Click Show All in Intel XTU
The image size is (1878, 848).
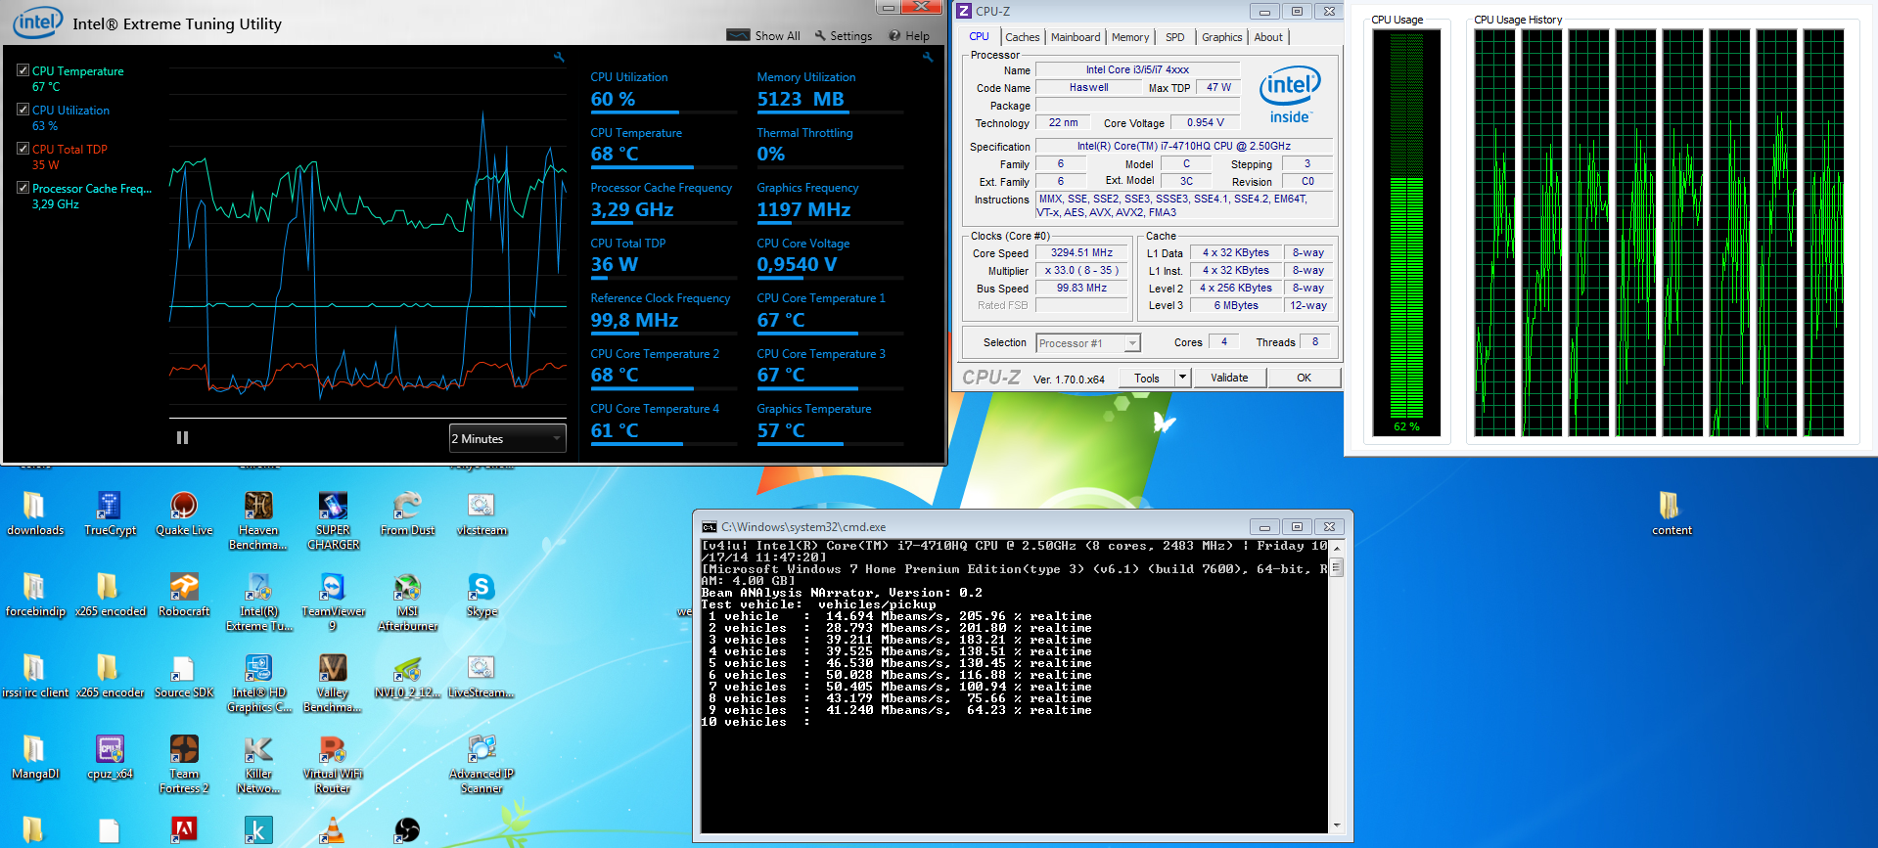(763, 35)
